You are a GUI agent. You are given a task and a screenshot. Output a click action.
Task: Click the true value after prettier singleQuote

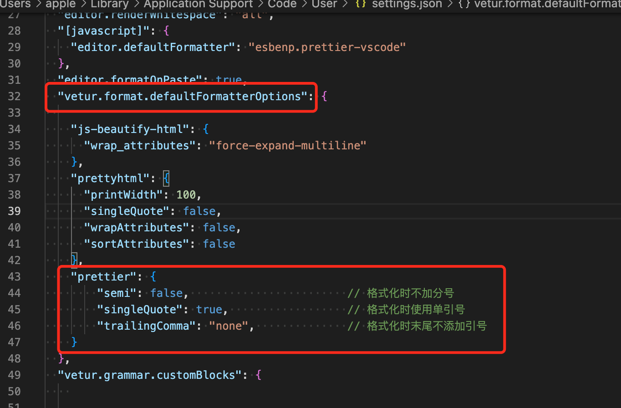(x=209, y=310)
